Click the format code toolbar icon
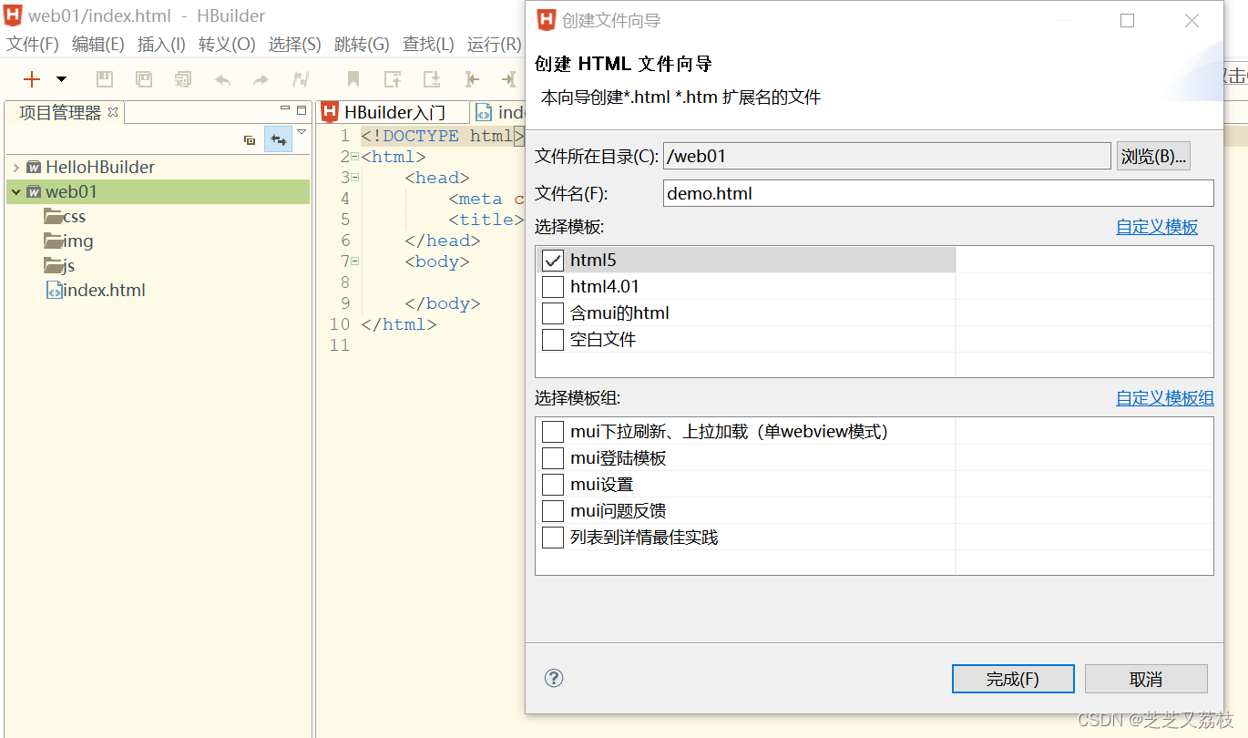The width and height of the screenshot is (1248, 738). point(301,79)
